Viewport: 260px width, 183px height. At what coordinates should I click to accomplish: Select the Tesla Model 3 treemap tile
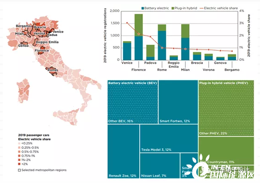click(x=169, y=139)
